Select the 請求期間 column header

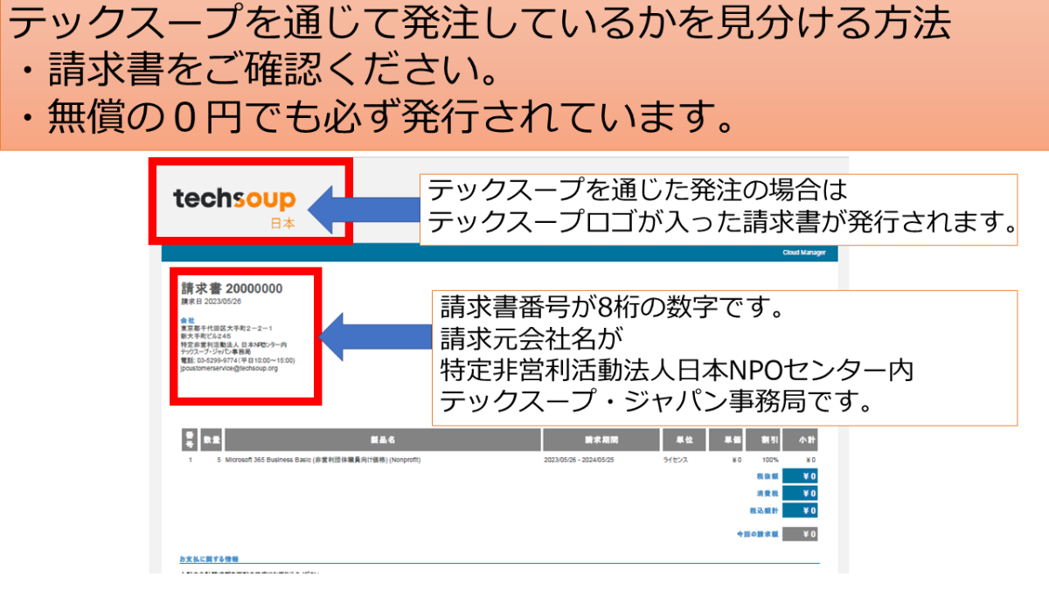601,440
